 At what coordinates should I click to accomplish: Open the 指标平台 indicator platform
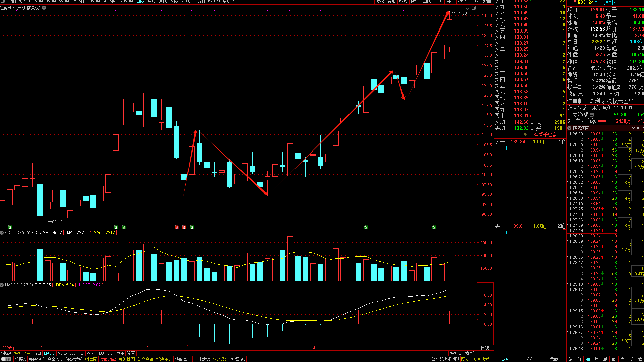coord(22,353)
